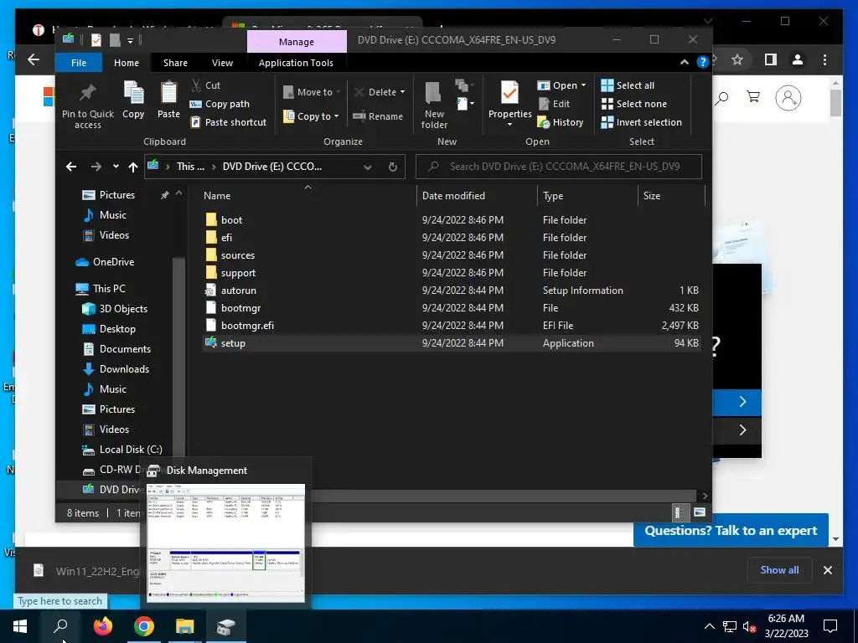858x643 pixels.
Task: Go back in File Explorer
Action: coord(71,167)
